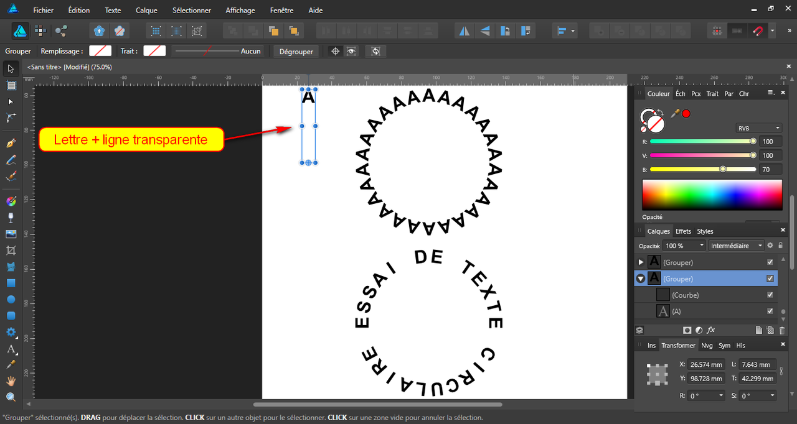The image size is (797, 424).
Task: Toggle visibility of the (Courbe) layer
Action: pos(770,295)
